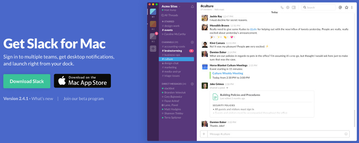The width and height of the screenshot is (359, 143).
Task: Add a channel with plus icon
Action: [192, 42]
